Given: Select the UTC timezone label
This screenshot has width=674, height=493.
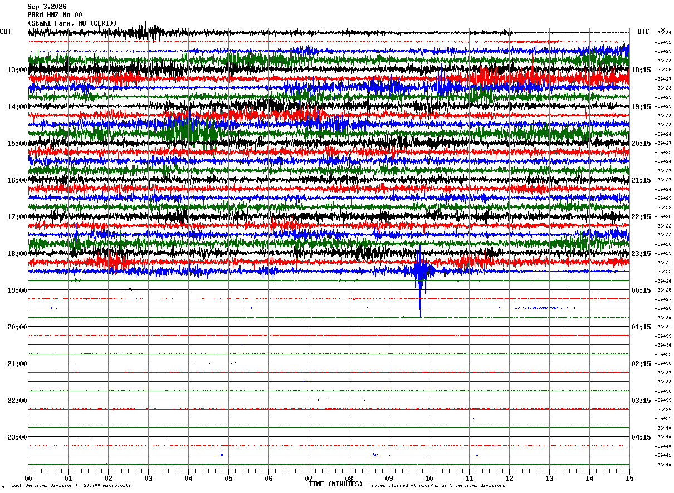Looking at the screenshot, I should [x=643, y=32].
